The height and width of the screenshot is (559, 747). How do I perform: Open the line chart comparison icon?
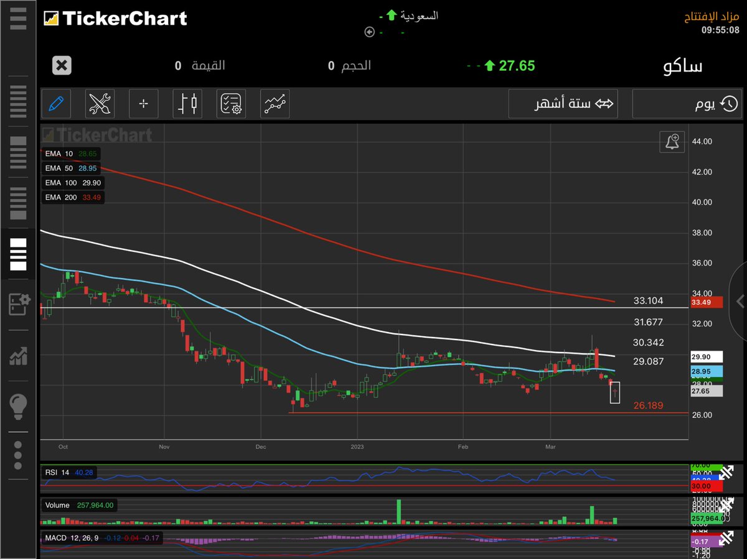[x=275, y=103]
